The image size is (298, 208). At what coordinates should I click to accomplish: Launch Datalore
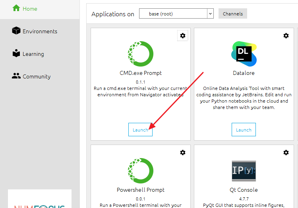[x=244, y=130]
